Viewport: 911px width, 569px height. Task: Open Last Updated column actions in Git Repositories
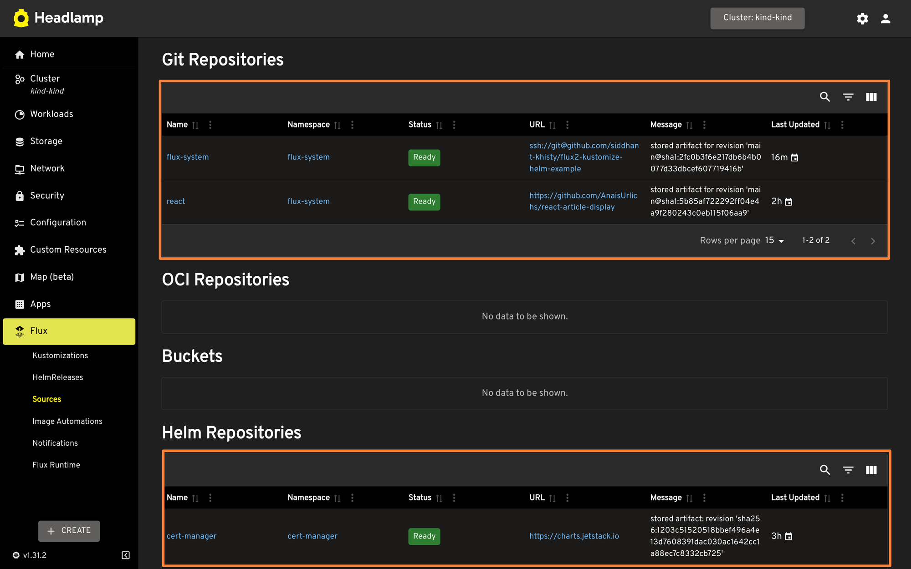(842, 125)
